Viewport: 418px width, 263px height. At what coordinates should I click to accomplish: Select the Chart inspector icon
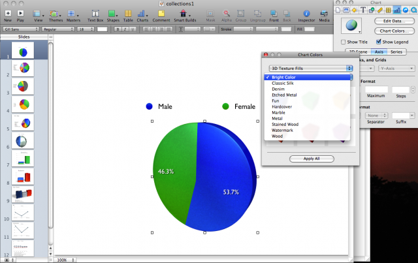397,10
